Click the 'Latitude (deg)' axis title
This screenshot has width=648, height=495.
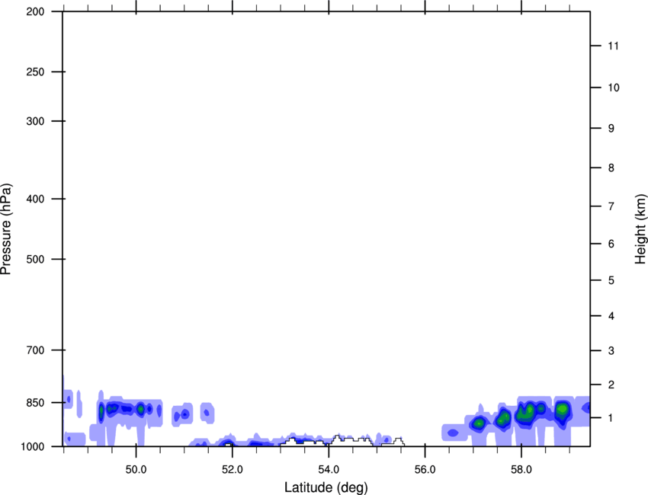click(x=326, y=487)
